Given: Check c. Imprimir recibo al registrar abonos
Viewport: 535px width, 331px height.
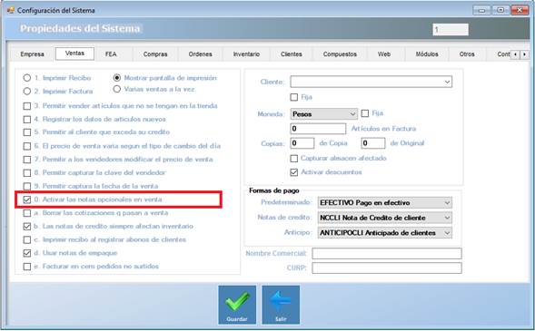Looking at the screenshot, I should (27, 239).
